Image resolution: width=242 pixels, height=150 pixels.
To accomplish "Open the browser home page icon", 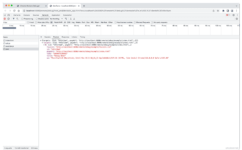I will pyautogui.click(x=19, y=11).
